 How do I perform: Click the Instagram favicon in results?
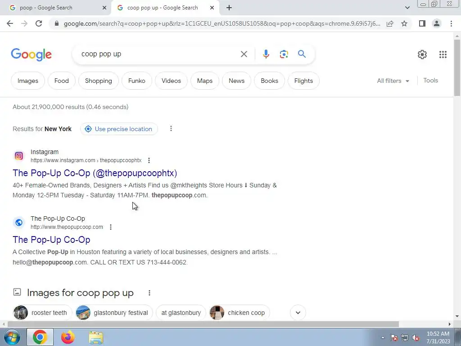click(x=19, y=156)
